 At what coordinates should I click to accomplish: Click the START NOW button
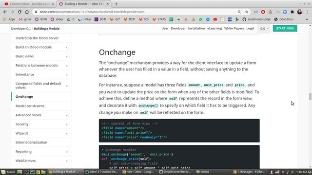[285, 28]
